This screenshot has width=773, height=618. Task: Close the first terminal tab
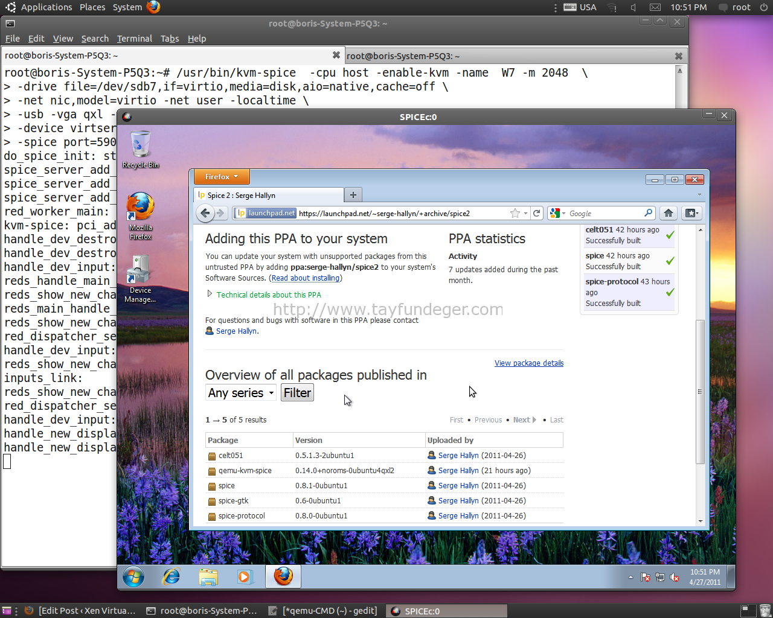pos(336,55)
